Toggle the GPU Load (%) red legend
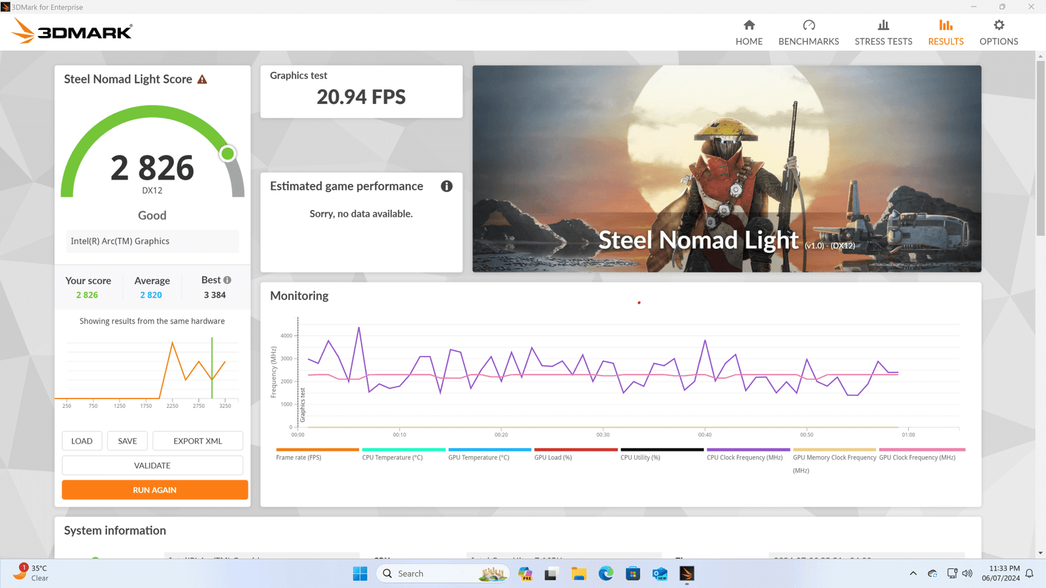Screen dimensions: 1046x588 click(575, 450)
